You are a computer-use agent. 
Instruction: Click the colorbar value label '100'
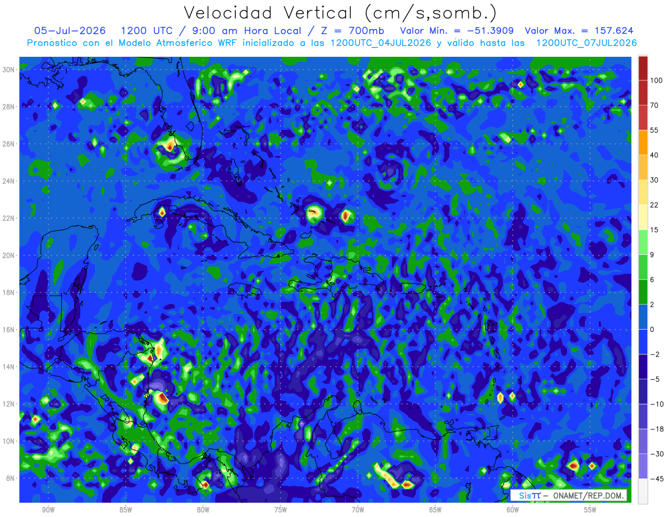[x=656, y=80]
